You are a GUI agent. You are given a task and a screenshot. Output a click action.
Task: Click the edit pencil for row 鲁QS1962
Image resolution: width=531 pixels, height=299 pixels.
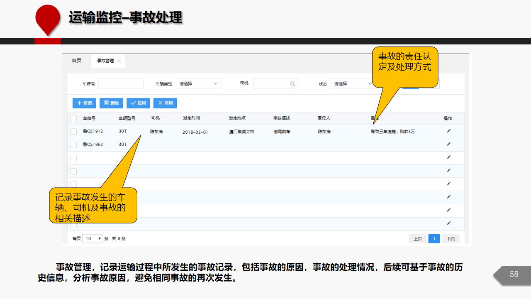coord(448,144)
